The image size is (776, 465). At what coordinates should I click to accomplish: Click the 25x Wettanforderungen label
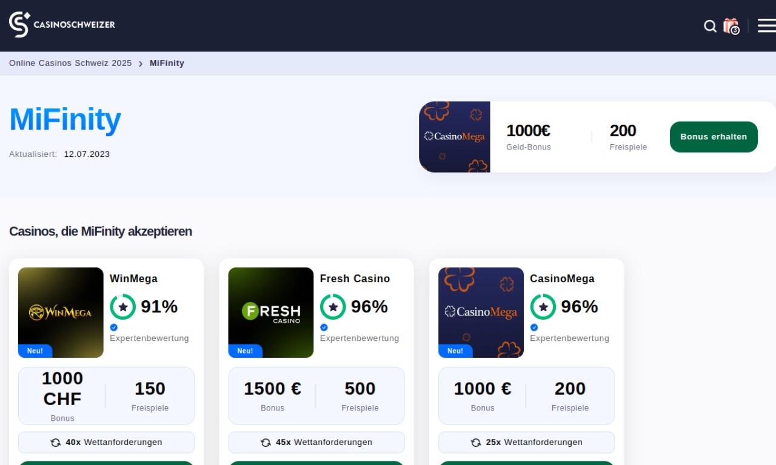tap(534, 443)
